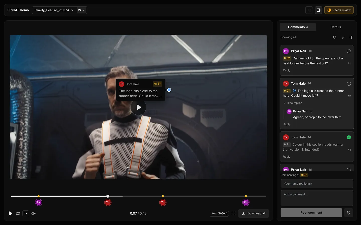Click the Download all button
Screen dimensions: 361x225
point(254,213)
